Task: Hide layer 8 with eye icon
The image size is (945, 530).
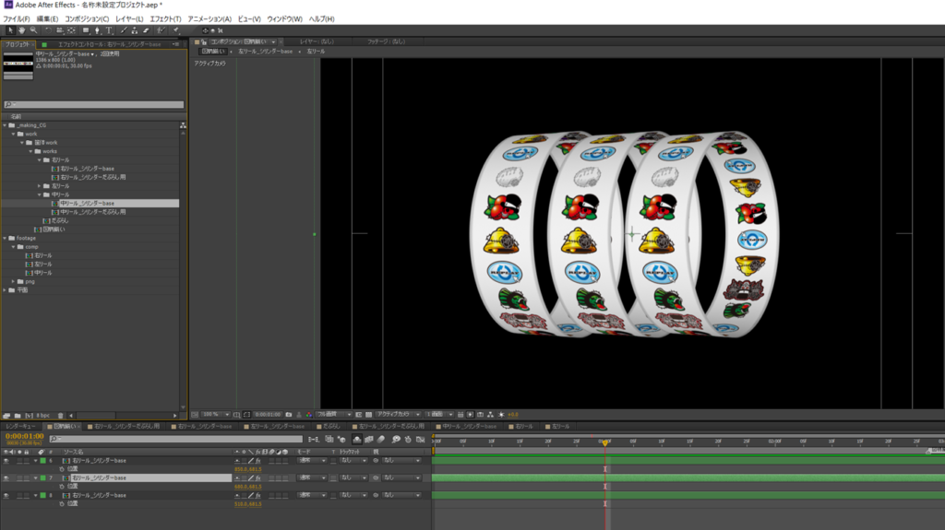Action: [6, 496]
